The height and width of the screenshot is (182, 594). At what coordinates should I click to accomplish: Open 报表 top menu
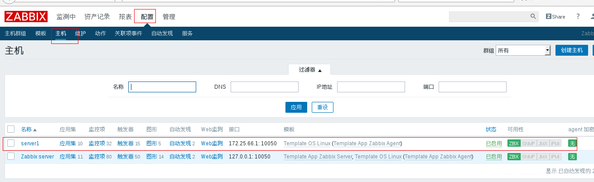point(126,17)
